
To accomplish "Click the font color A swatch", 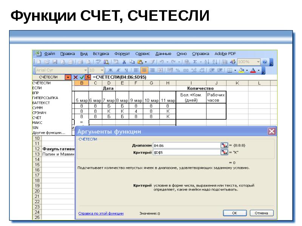I will pyautogui.click(x=253, y=70).
